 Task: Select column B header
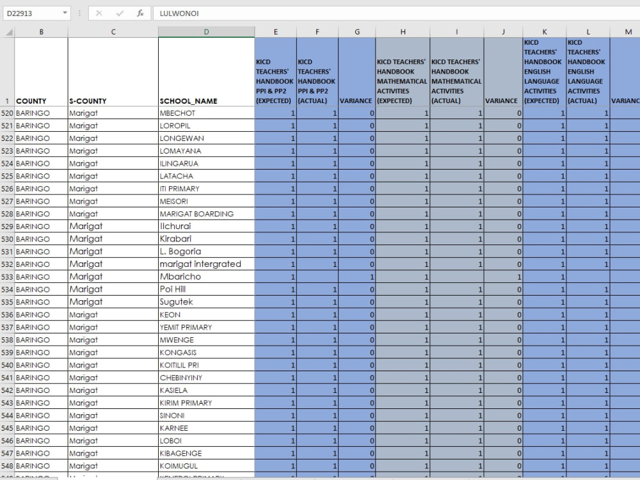tap(41, 32)
